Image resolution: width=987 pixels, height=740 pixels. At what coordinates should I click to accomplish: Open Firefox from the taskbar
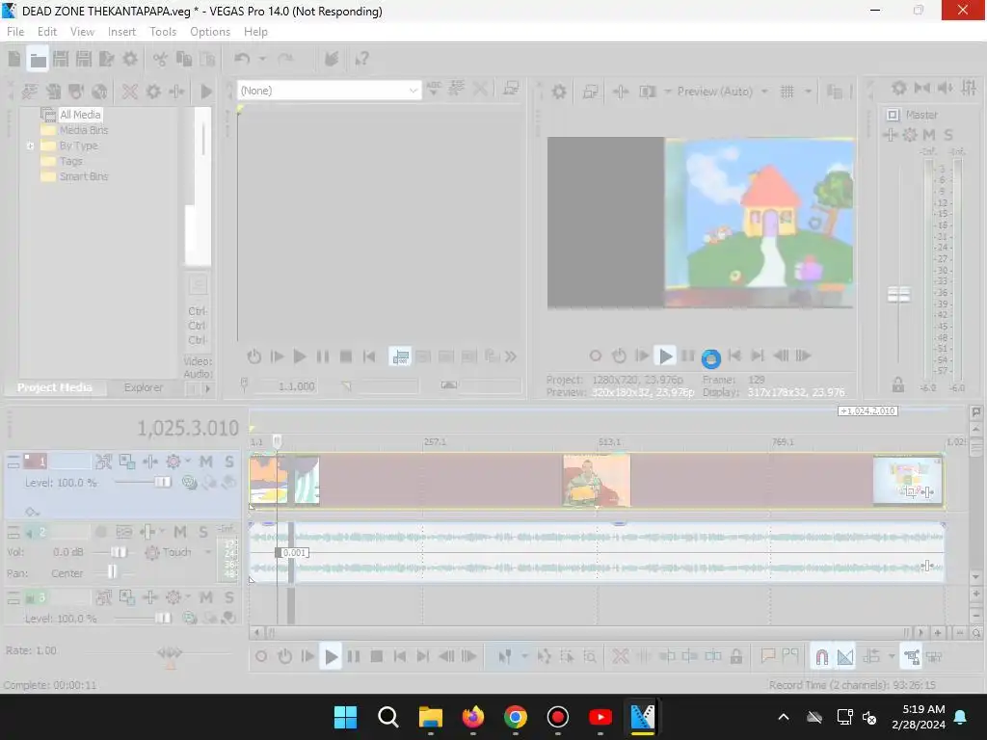click(x=473, y=717)
